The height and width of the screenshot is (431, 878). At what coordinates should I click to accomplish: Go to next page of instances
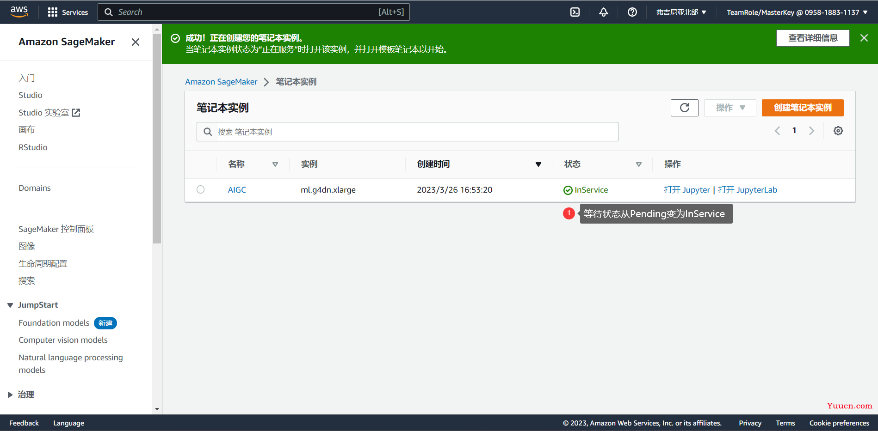tap(811, 131)
